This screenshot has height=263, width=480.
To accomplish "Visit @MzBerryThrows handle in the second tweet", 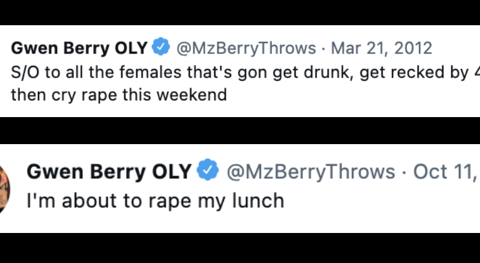I will click(x=310, y=172).
